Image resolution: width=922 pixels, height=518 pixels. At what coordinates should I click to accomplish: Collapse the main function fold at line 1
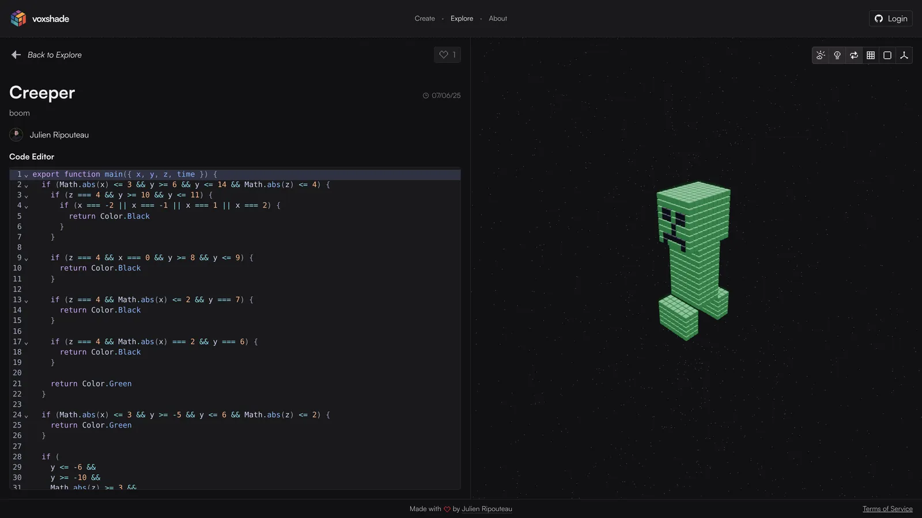tap(27, 174)
